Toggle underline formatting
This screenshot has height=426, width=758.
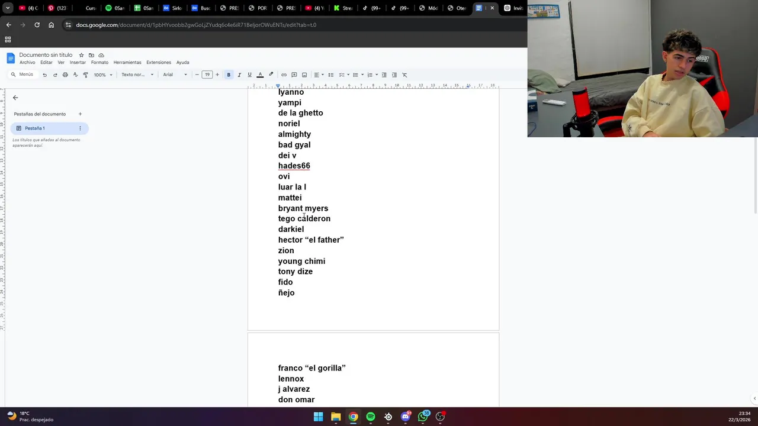[x=249, y=75]
